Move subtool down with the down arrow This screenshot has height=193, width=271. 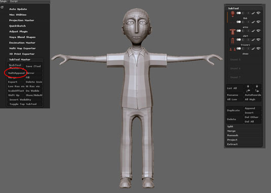pyautogui.click(x=257, y=86)
